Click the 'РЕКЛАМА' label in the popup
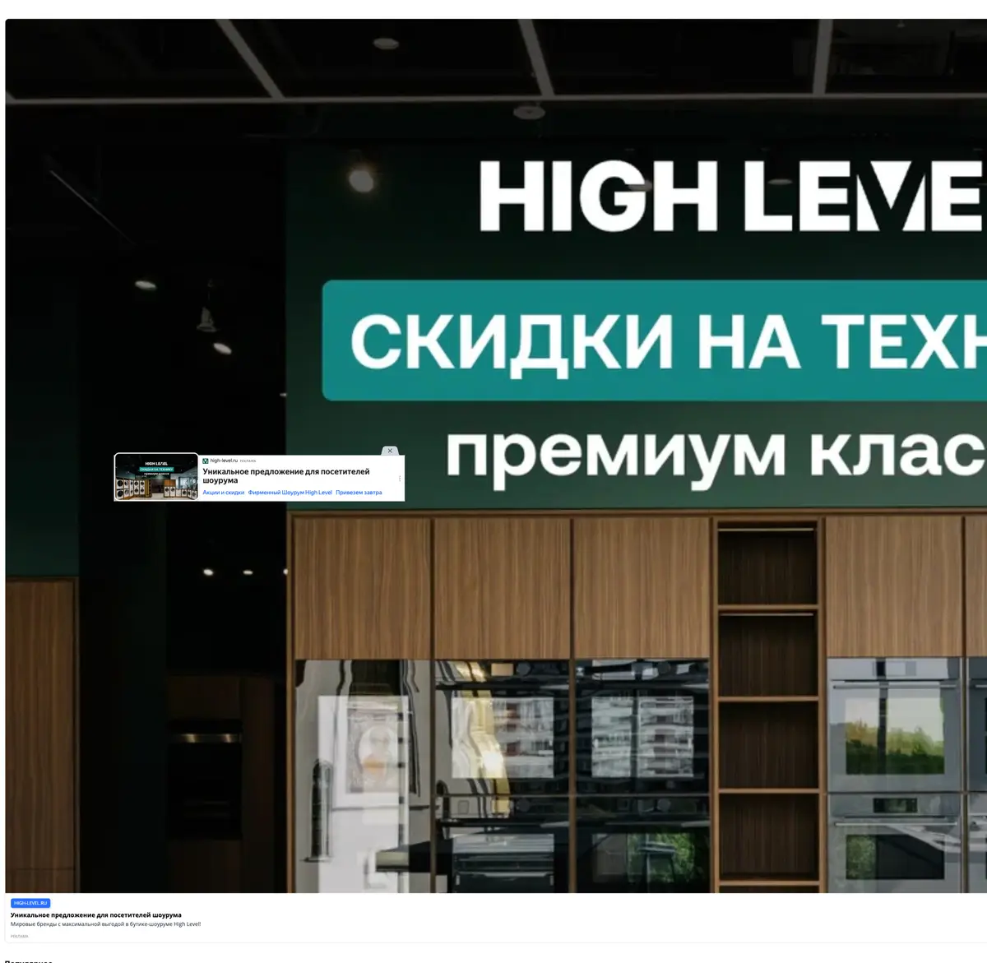This screenshot has width=987, height=963. pyautogui.click(x=248, y=461)
